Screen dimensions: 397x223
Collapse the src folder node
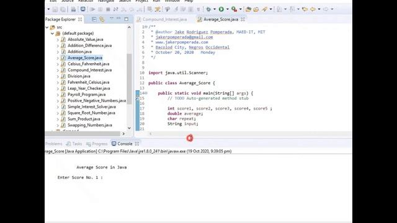tap(47, 27)
